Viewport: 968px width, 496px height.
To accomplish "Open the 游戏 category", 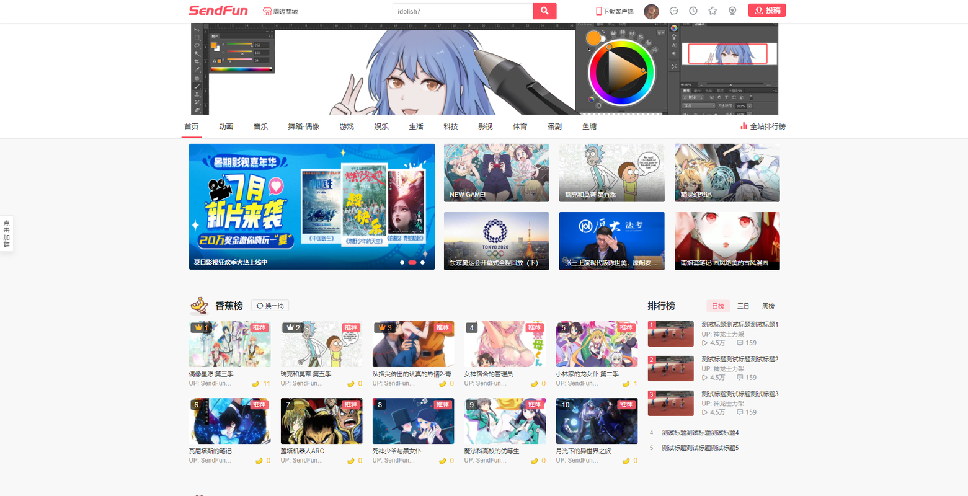I will pos(347,126).
